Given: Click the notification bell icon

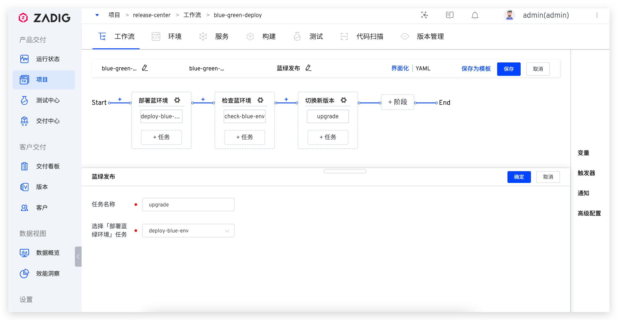Looking at the screenshot, I should pos(475,15).
